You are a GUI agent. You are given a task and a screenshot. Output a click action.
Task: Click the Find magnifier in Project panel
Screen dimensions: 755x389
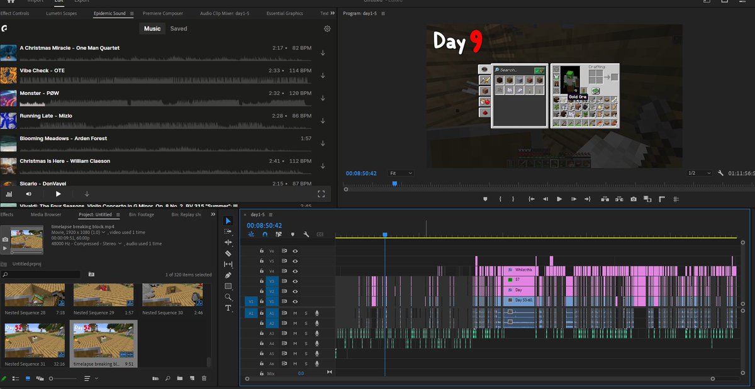pyautogui.click(x=167, y=378)
